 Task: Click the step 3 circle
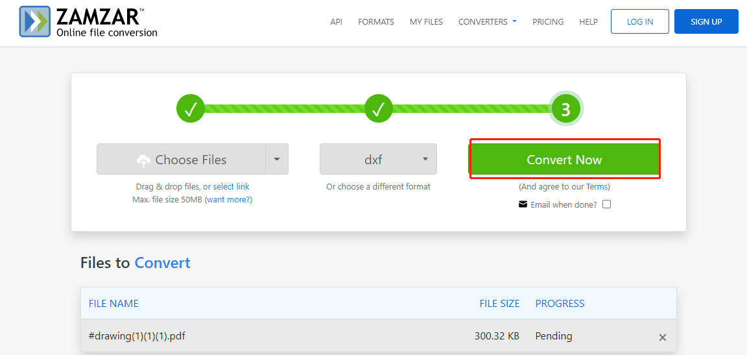click(565, 109)
